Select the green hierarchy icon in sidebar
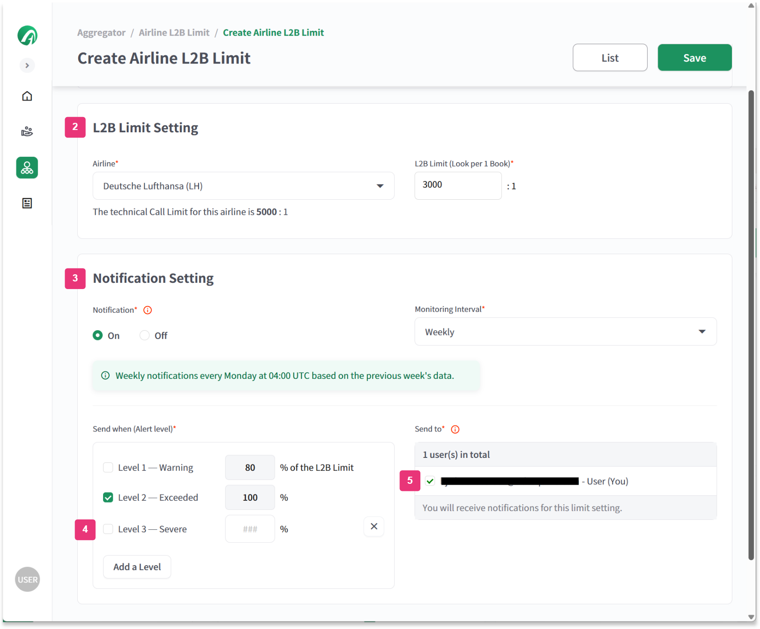Image resolution: width=760 pixels, height=629 pixels. [x=27, y=168]
